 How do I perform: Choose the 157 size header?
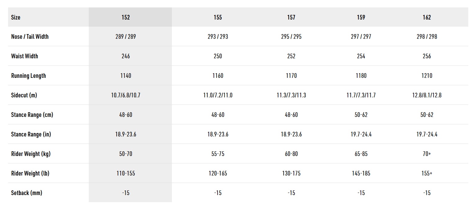tap(291, 17)
